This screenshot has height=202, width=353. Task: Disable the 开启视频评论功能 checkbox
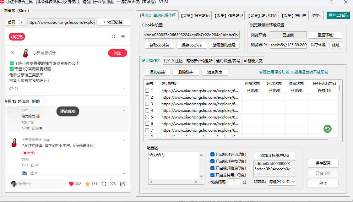[x=213, y=155]
